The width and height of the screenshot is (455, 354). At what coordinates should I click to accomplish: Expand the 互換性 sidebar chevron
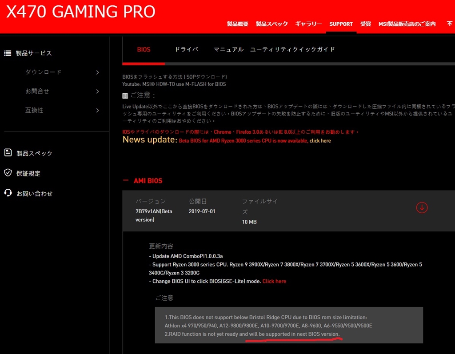97,110
